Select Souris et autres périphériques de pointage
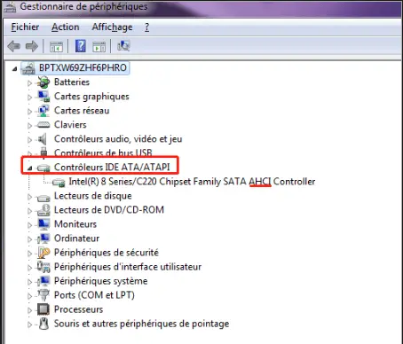The width and height of the screenshot is (403, 344). pyautogui.click(x=141, y=324)
